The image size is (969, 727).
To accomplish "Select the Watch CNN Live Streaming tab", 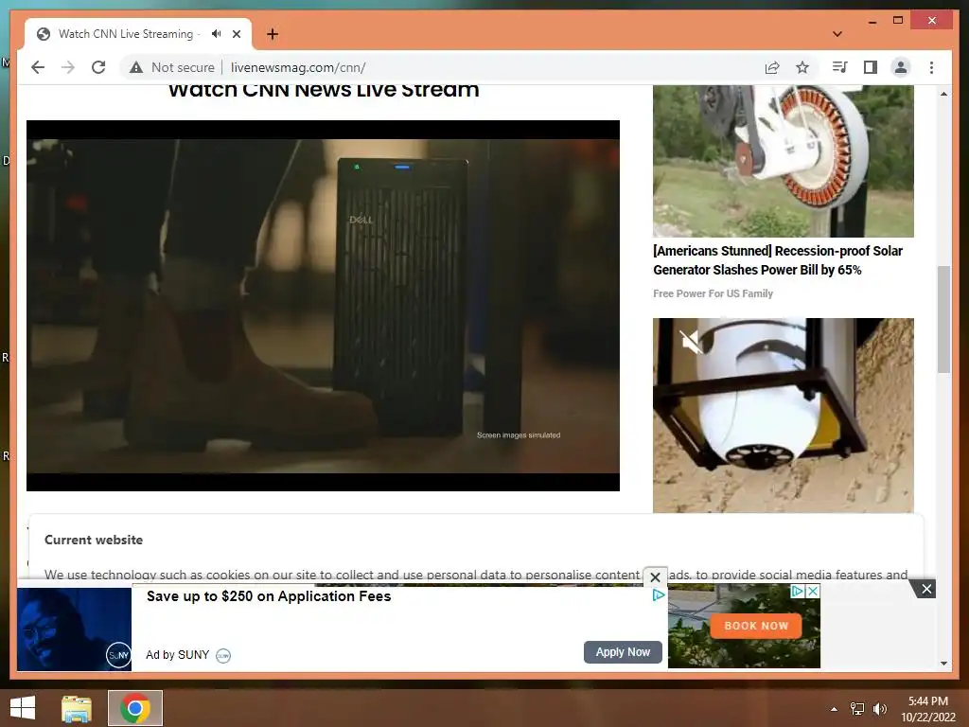I will pos(126,34).
